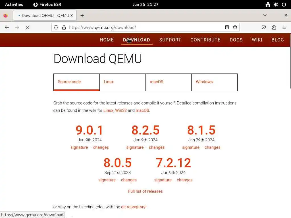This screenshot has width=291, height=218.
Task: Download QEMU version 8.0.5
Action: pyautogui.click(x=117, y=163)
